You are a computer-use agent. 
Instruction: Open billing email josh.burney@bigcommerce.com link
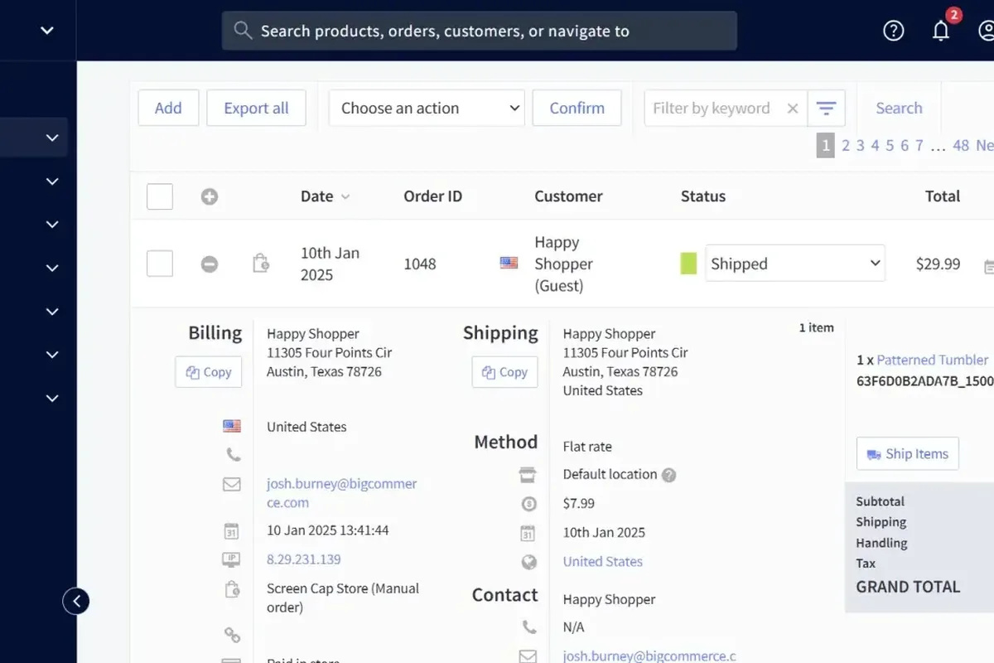pyautogui.click(x=342, y=493)
